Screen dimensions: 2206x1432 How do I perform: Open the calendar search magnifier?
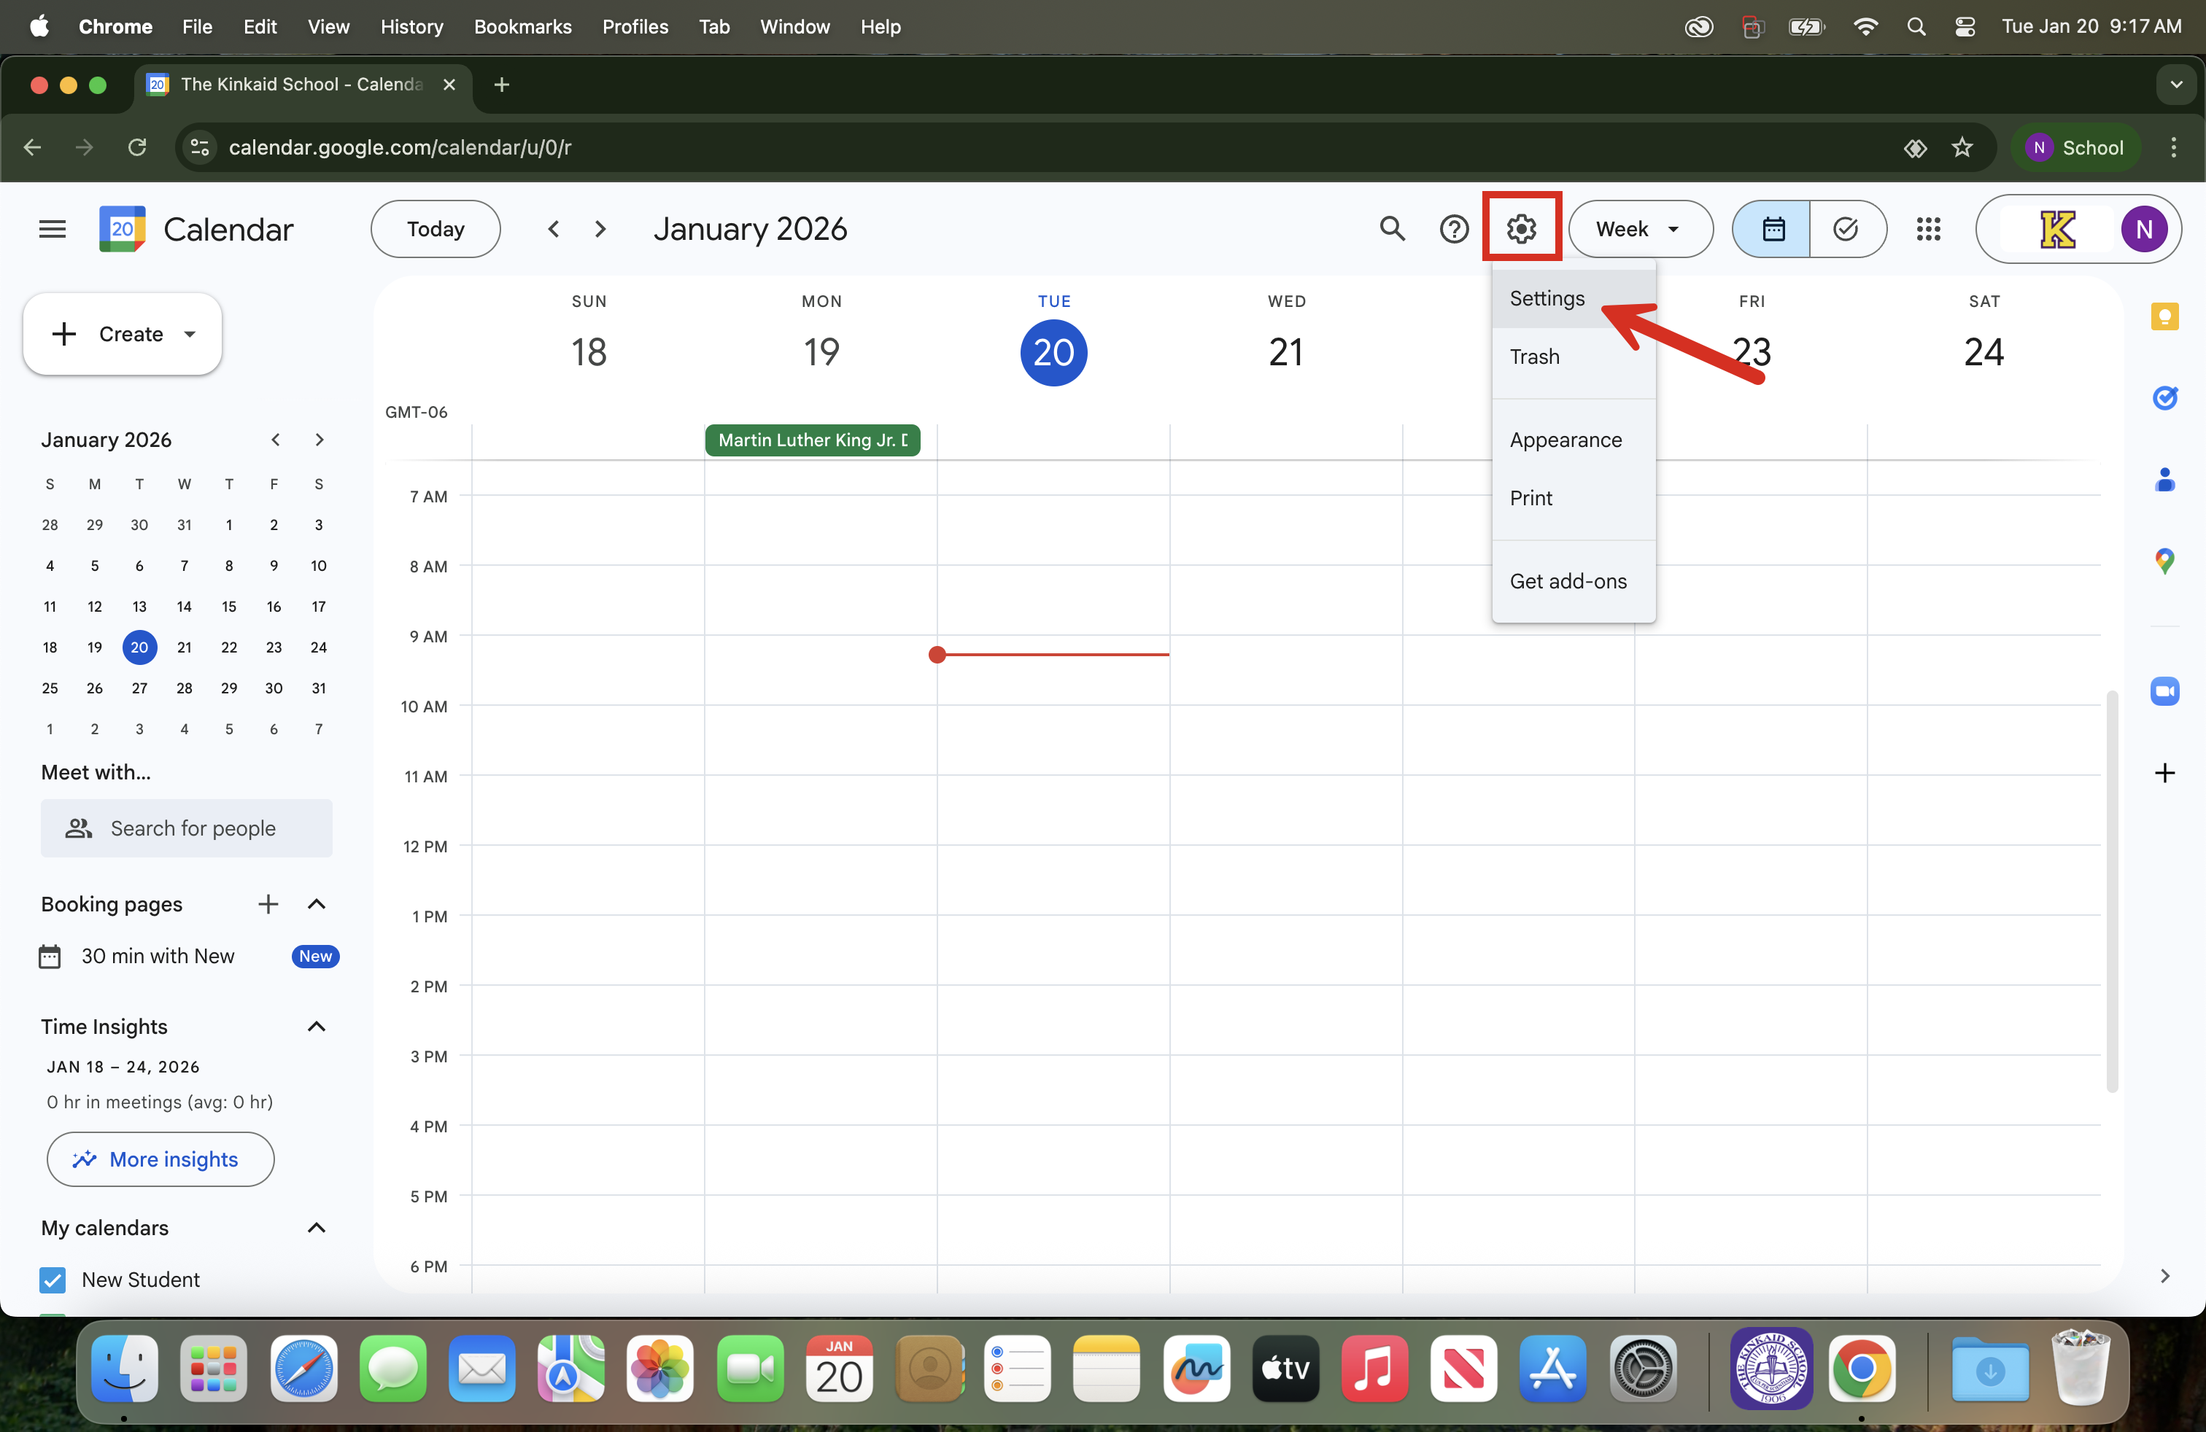(x=1391, y=229)
